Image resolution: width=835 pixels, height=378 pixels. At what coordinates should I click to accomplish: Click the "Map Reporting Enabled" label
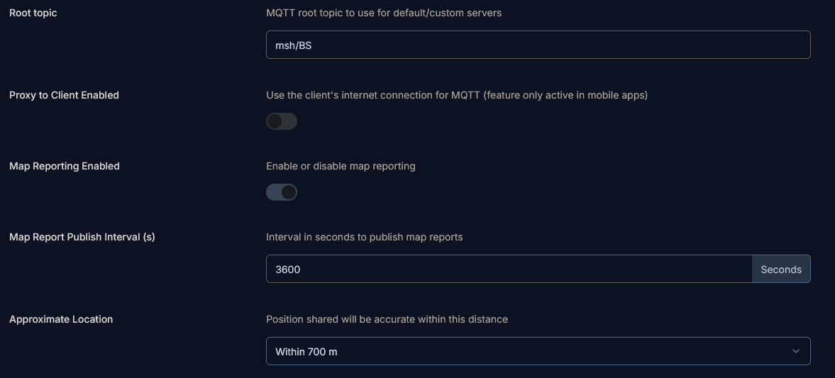point(65,166)
